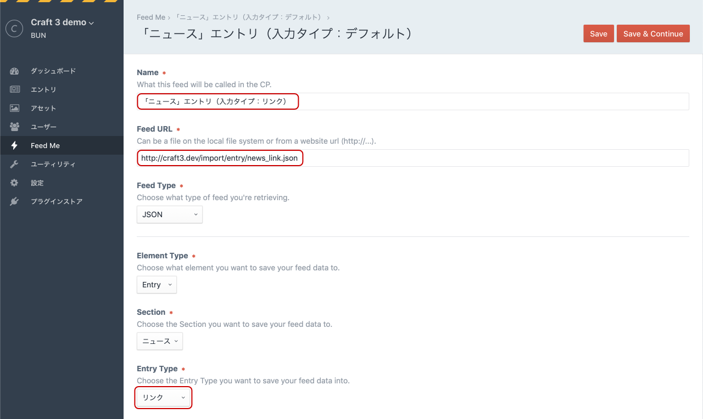Expand the Craft 3 demo site switcher chevron
This screenshot has height=419, width=703.
tap(91, 22)
